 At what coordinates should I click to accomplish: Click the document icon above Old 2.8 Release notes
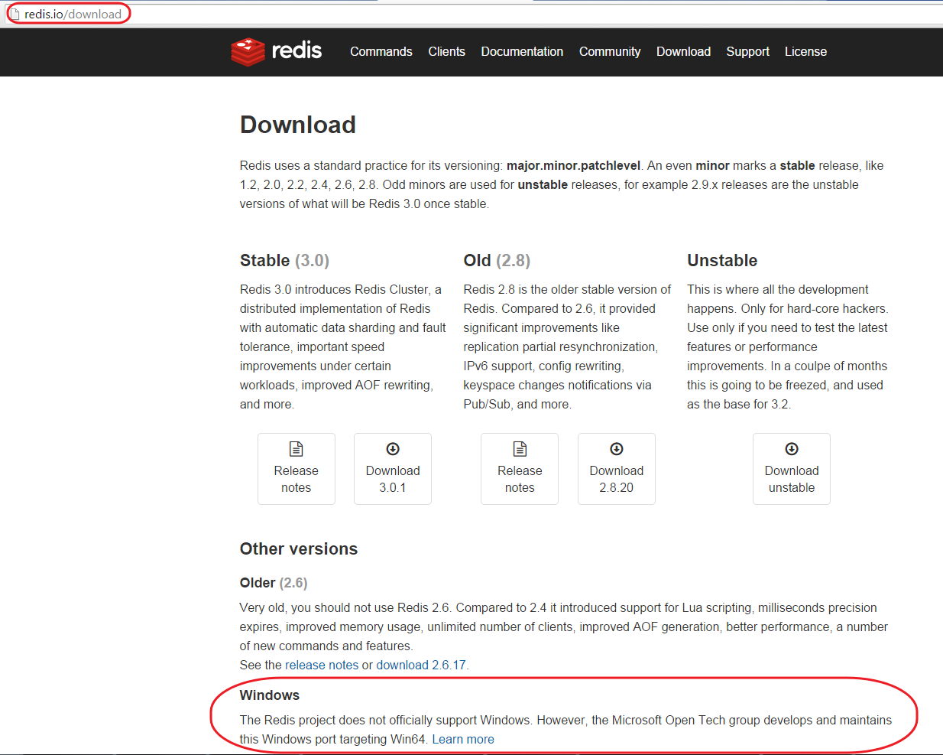[520, 449]
